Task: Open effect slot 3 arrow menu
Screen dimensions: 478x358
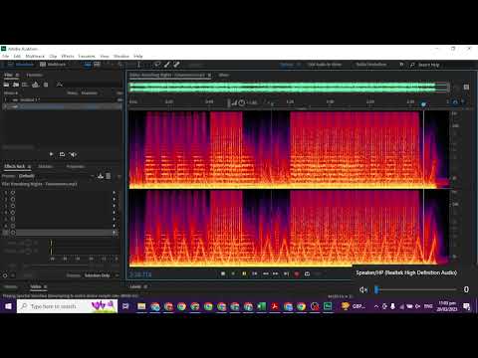Action: pyautogui.click(x=114, y=206)
